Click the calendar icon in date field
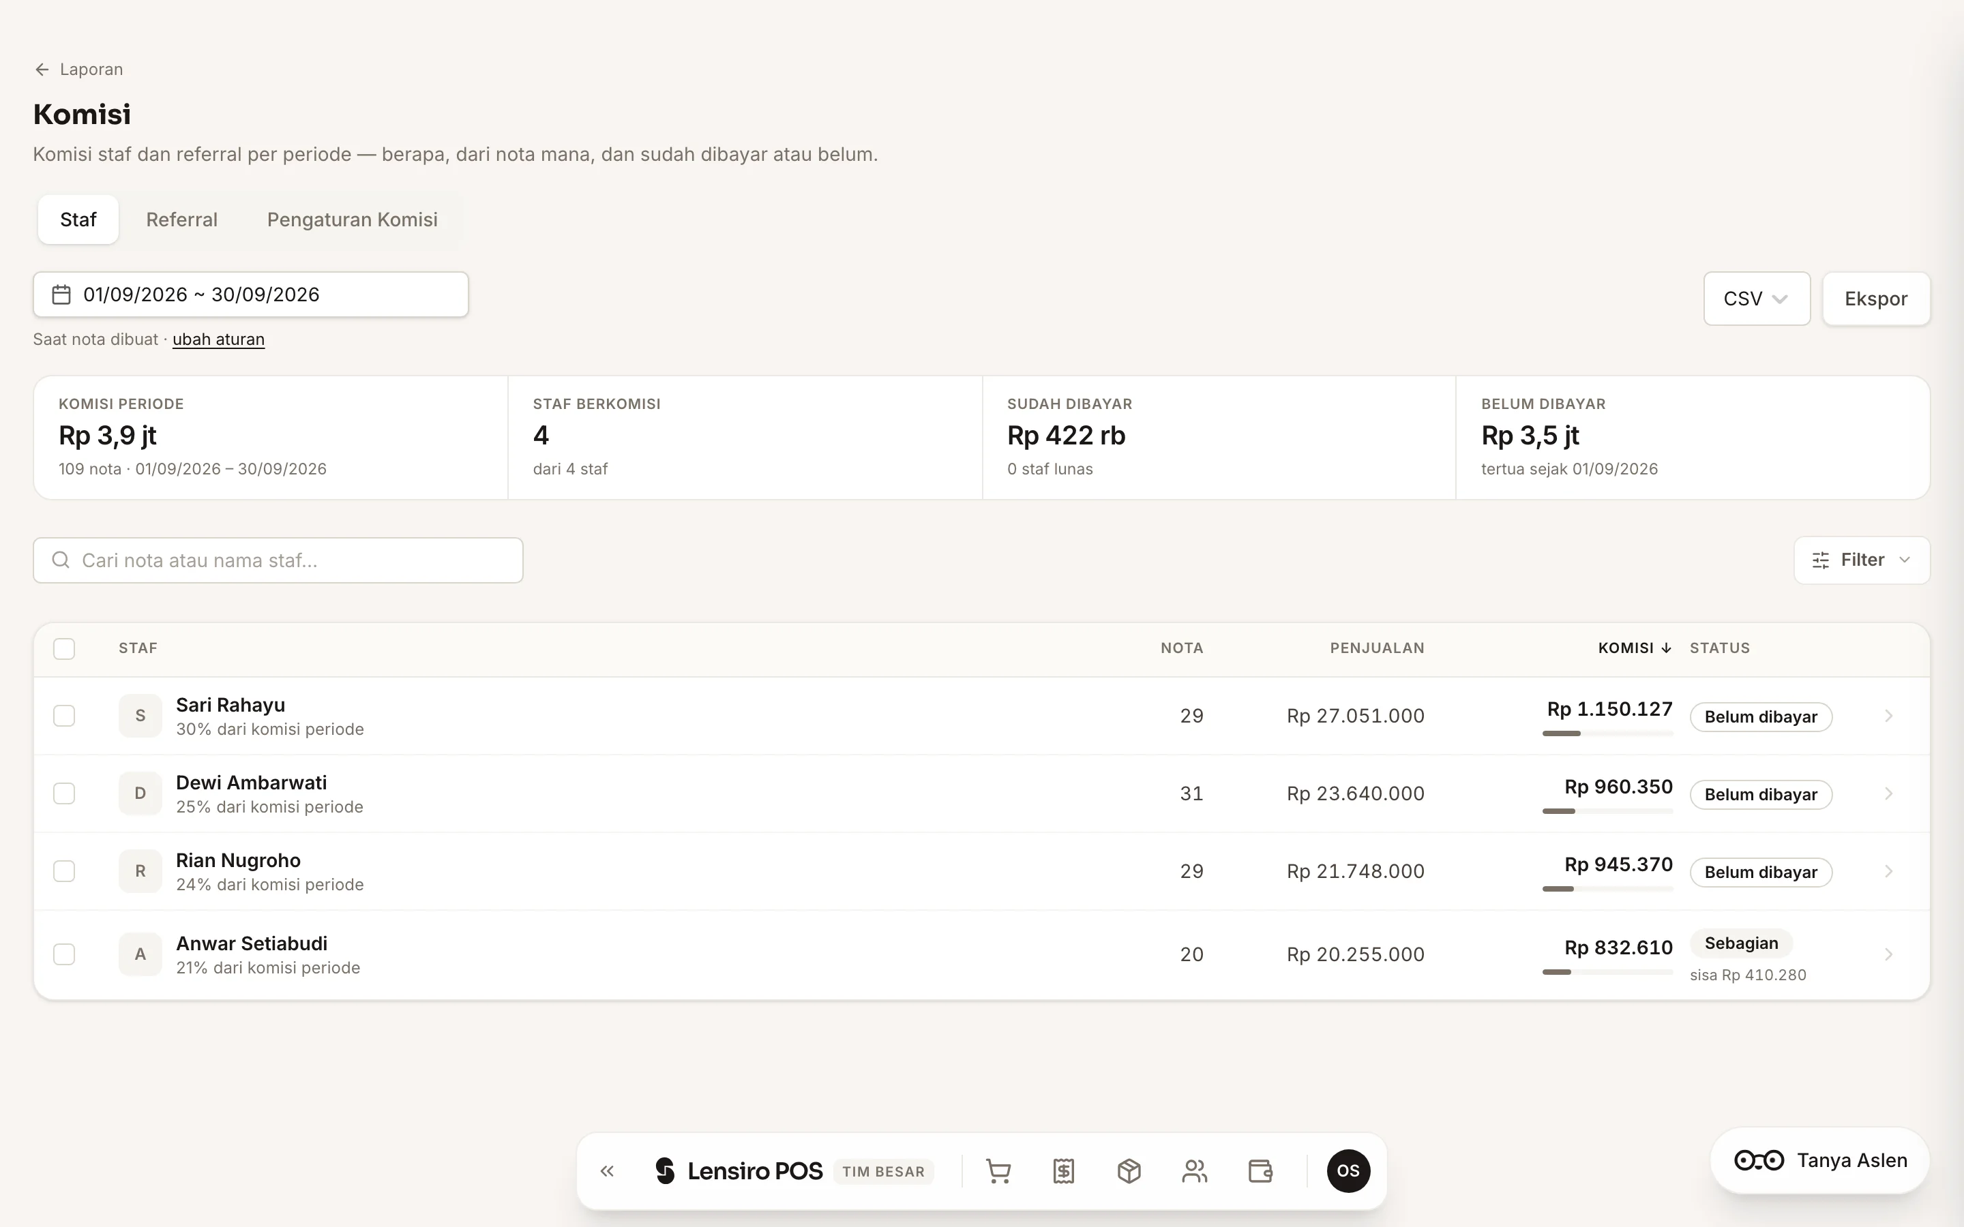Viewport: 1964px width, 1227px height. 61,294
